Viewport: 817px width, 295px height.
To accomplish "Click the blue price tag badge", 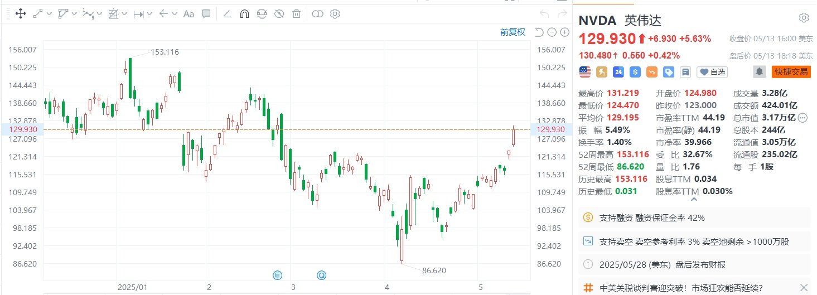I will 668,71.
